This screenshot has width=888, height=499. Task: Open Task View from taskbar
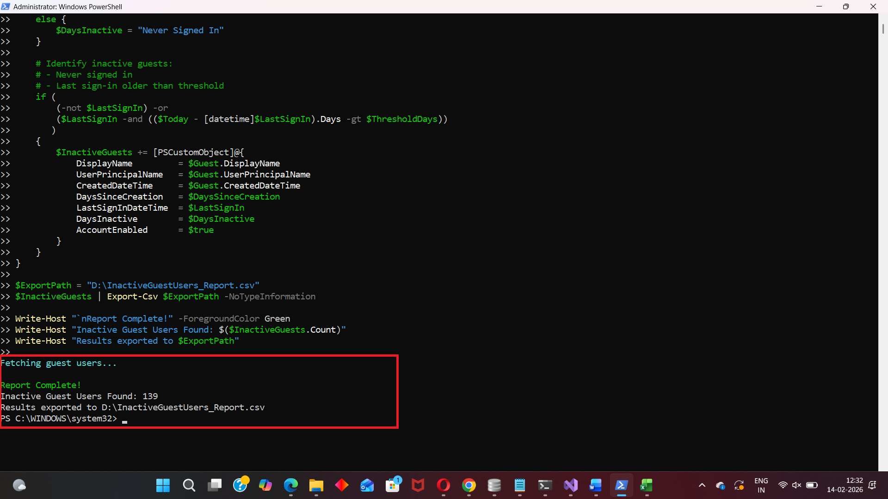(x=214, y=485)
